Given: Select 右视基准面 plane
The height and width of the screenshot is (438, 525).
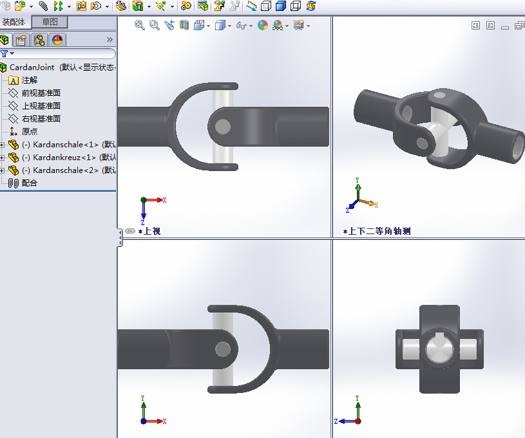Looking at the screenshot, I should pyautogui.click(x=35, y=119).
